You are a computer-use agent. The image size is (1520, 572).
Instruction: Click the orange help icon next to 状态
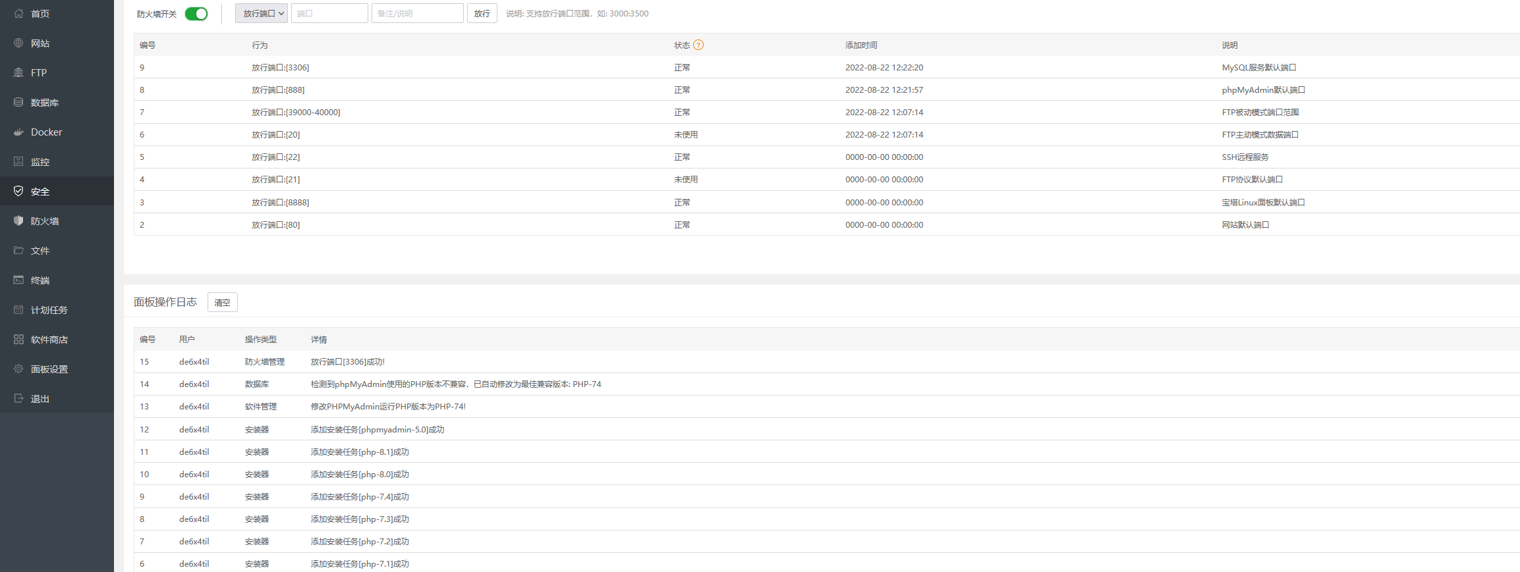tap(698, 45)
